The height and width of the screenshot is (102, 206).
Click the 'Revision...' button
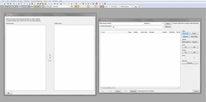coord(190,63)
